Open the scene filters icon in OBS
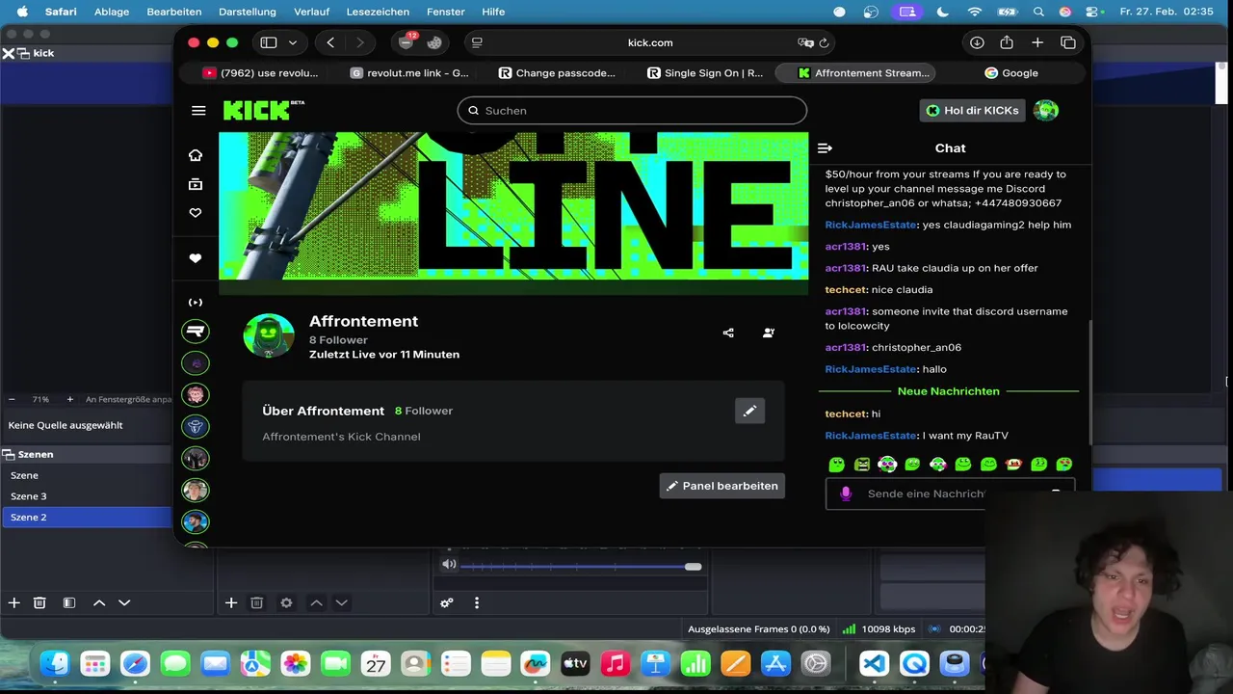The height and width of the screenshot is (694, 1233). (x=69, y=602)
